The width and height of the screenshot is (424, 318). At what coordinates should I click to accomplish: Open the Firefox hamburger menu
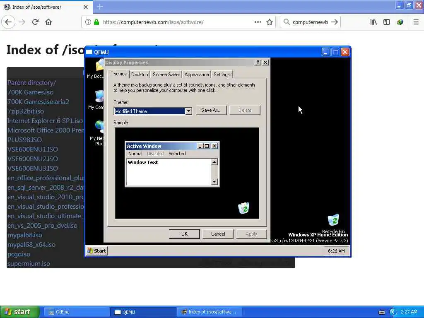coord(416,22)
